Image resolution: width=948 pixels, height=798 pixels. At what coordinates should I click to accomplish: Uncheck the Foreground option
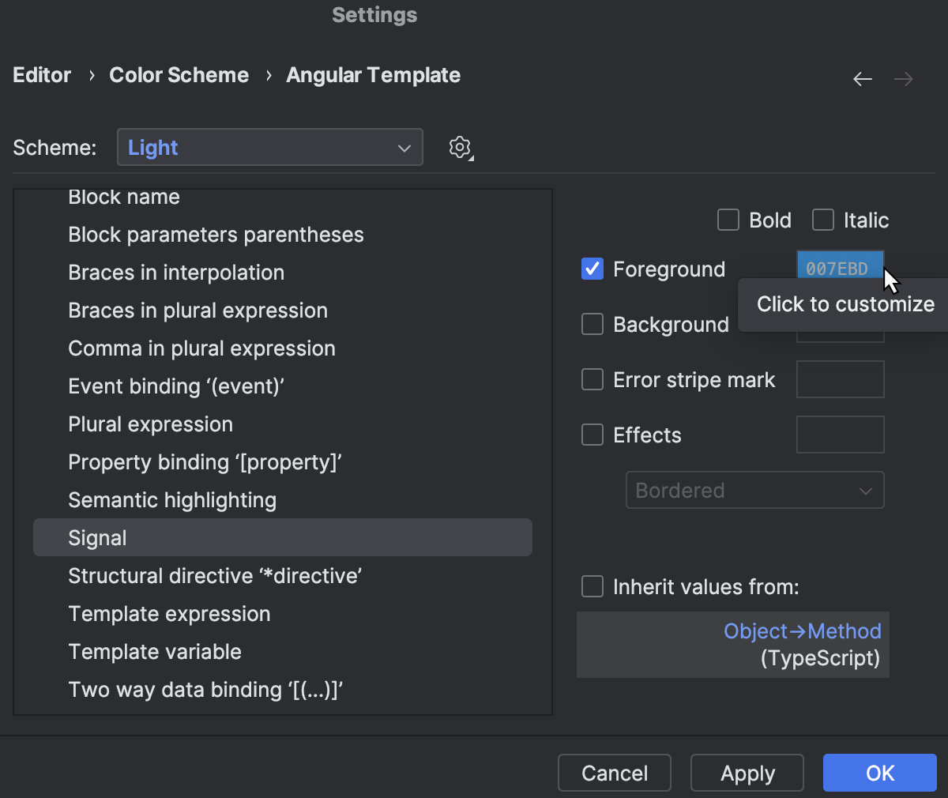click(x=592, y=269)
